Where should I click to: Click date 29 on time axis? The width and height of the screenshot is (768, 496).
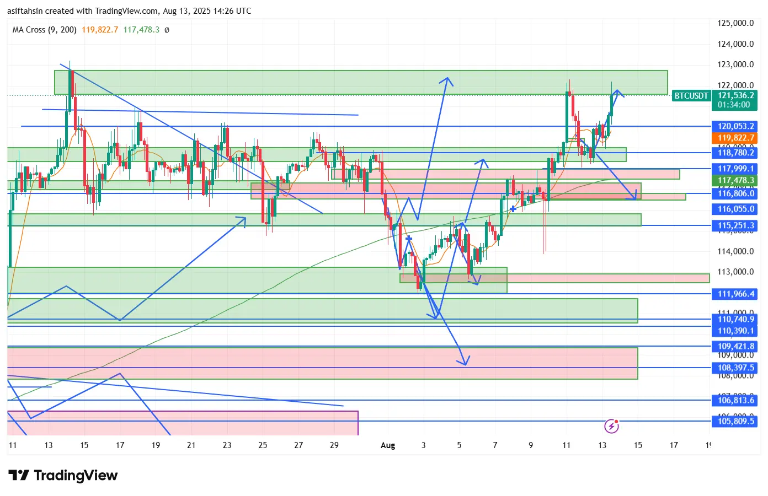[x=334, y=445]
